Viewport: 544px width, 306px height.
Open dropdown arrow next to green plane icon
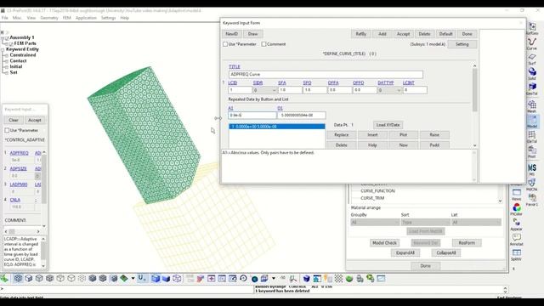pyautogui.click(x=133, y=279)
